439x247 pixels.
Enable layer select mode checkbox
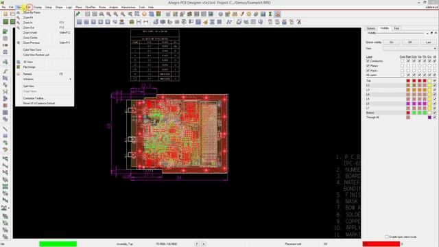tap(387, 237)
